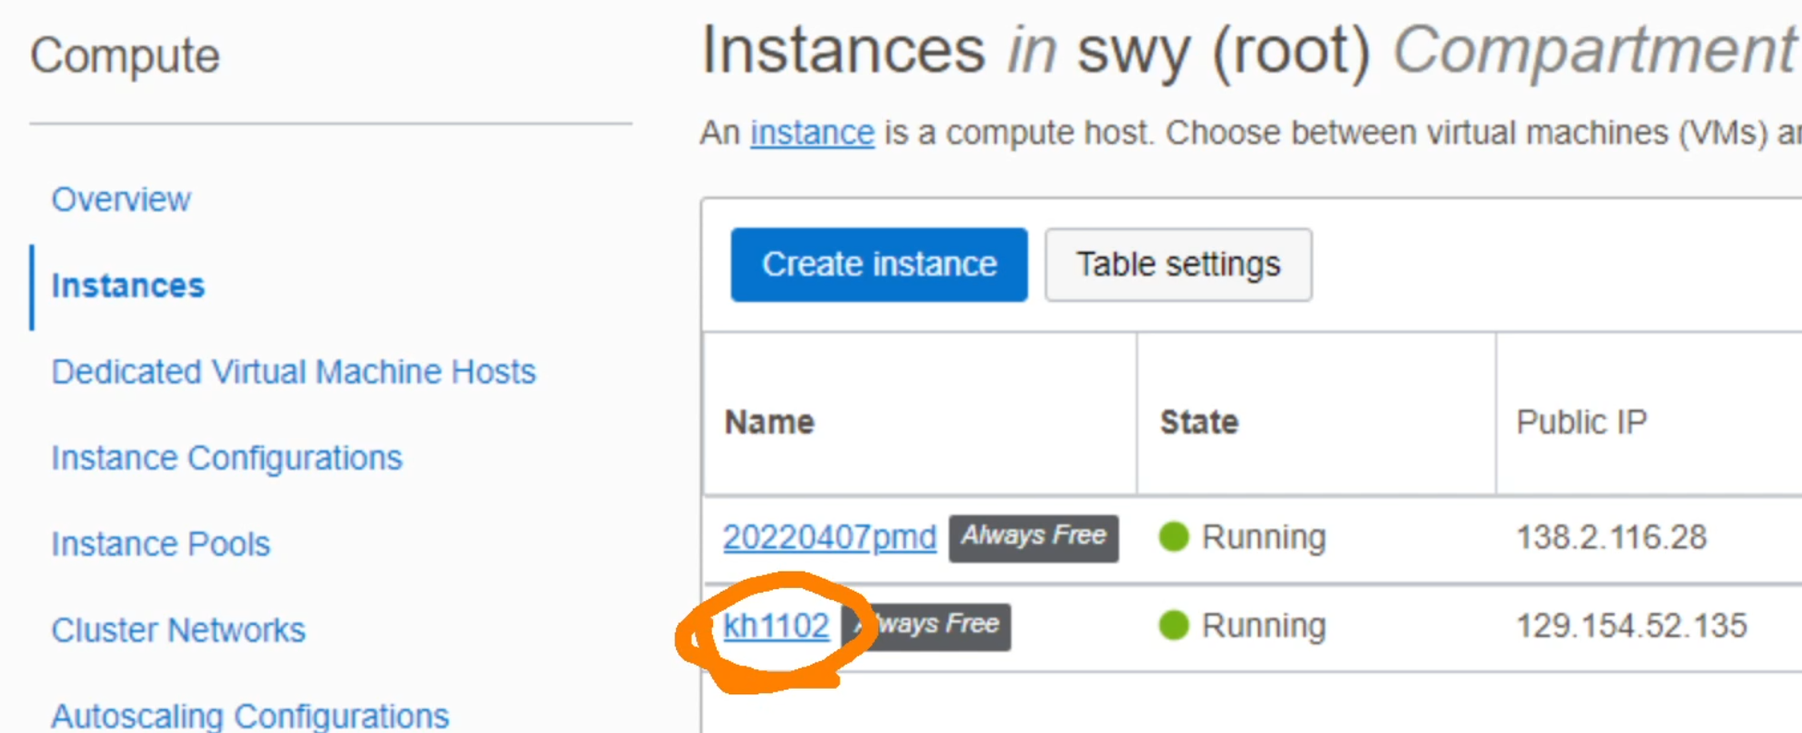The image size is (1802, 733).
Task: Open the 20220407pmd instance details
Action: (x=829, y=537)
